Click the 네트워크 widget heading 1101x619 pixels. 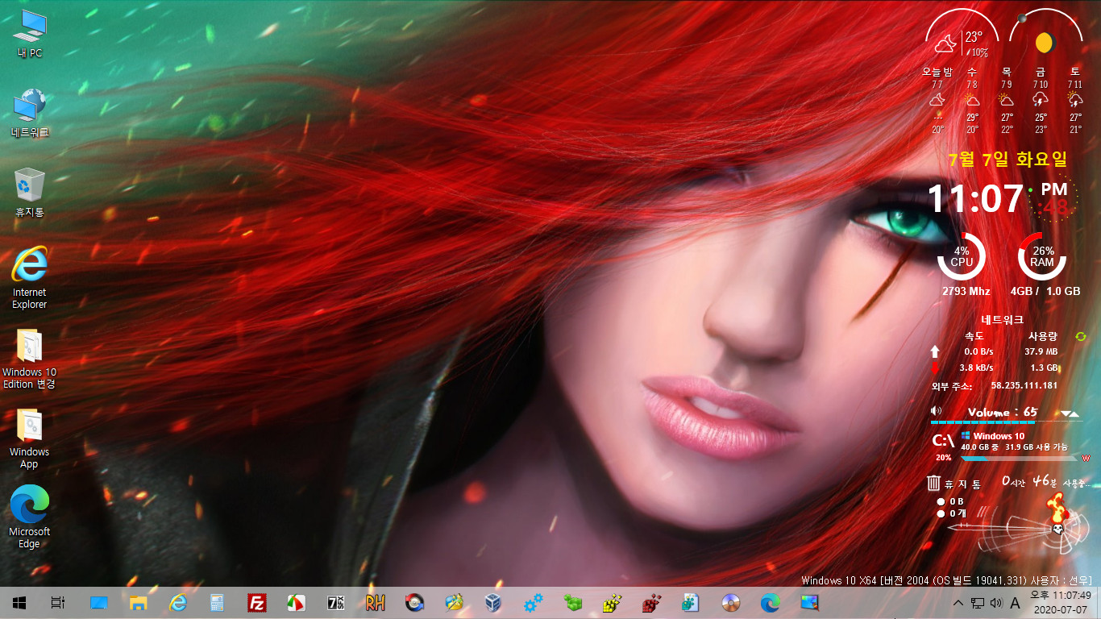(x=1003, y=319)
